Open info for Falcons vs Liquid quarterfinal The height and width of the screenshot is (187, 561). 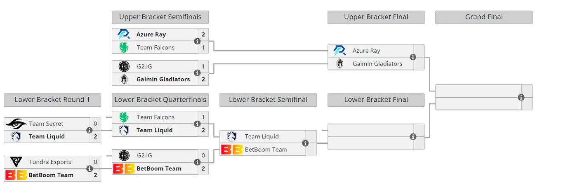(197, 124)
